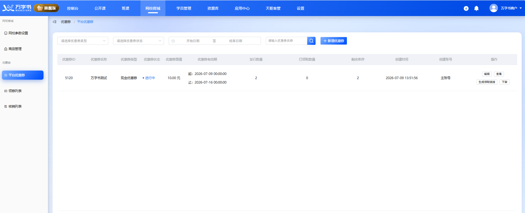This screenshot has width=525, height=213.
Task: Click 主账号 creator cell
Action: point(445,78)
